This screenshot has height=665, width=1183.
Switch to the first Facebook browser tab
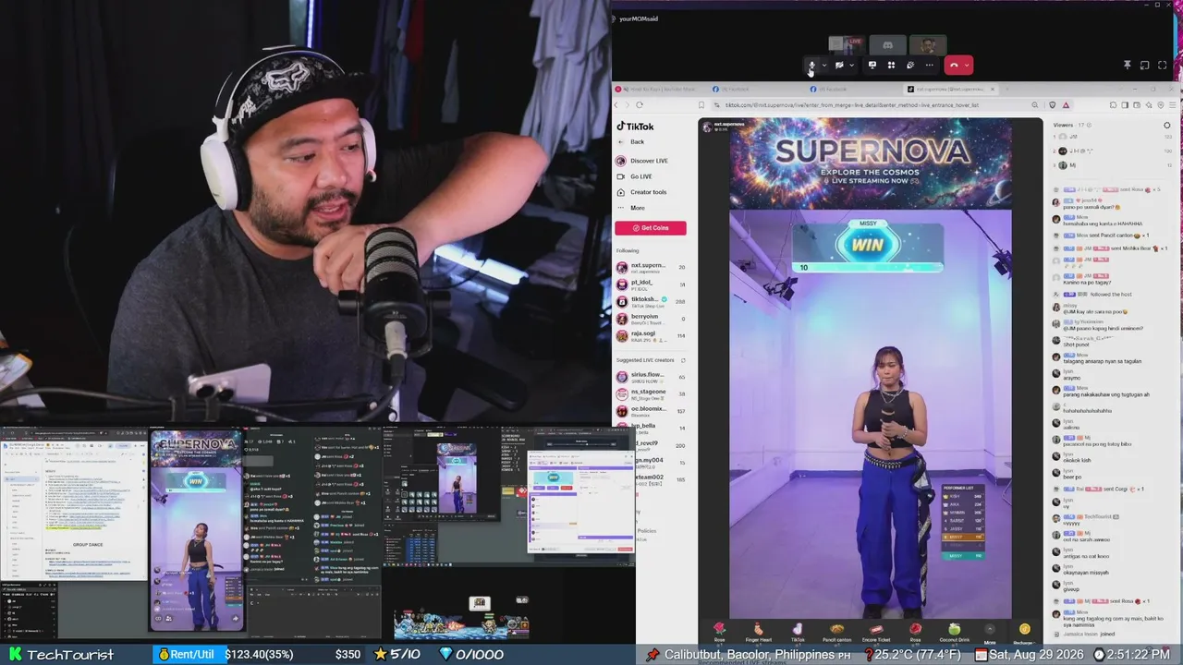point(755,89)
